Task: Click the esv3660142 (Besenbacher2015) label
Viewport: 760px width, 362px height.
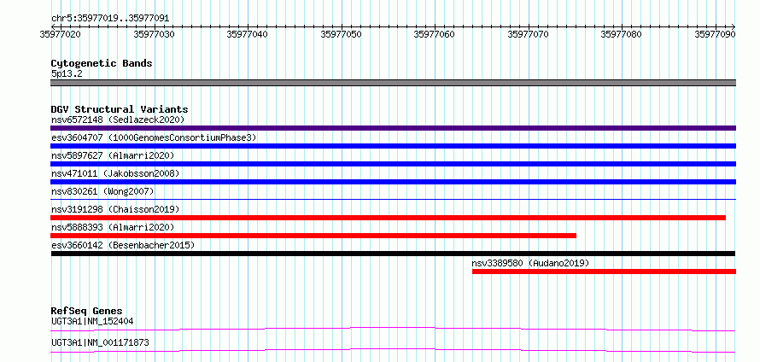Action: [123, 245]
